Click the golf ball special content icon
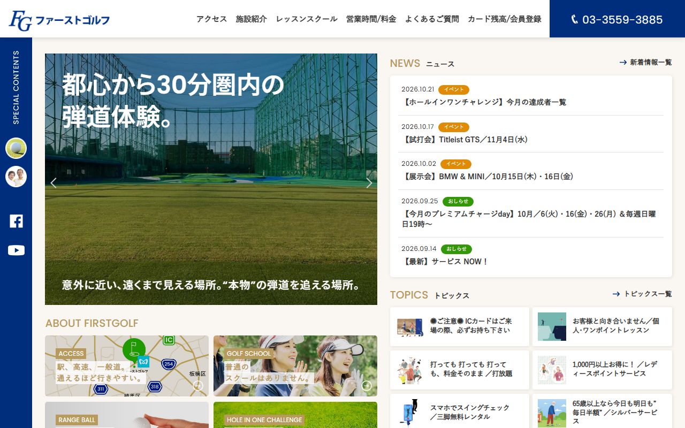 click(x=16, y=148)
